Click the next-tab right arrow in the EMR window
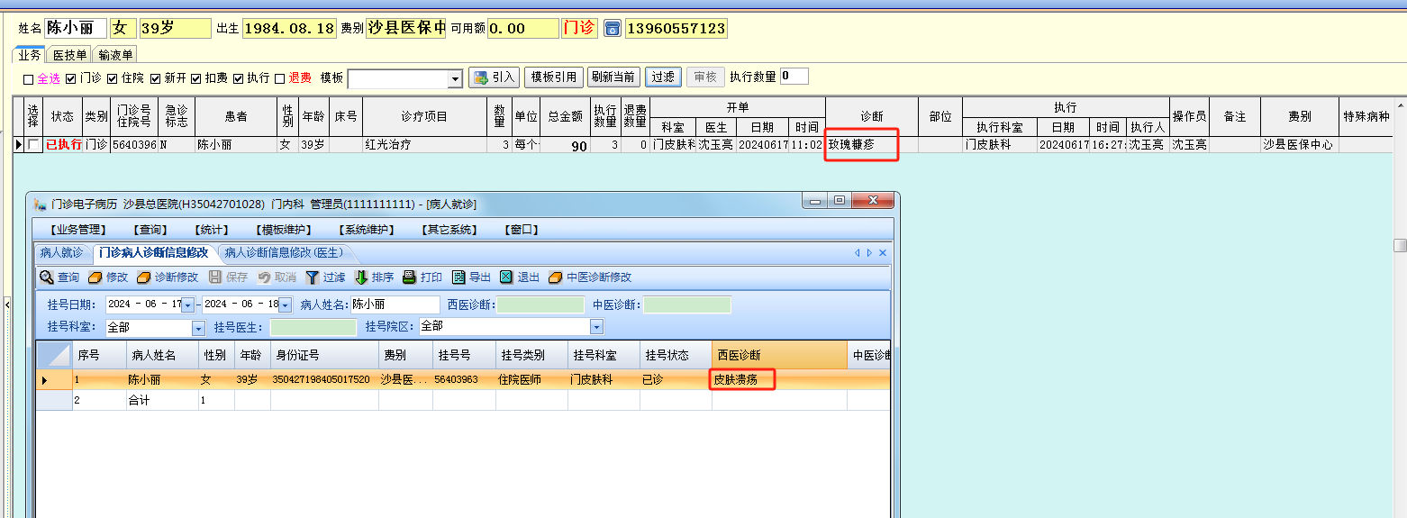The image size is (1407, 518). [x=869, y=253]
